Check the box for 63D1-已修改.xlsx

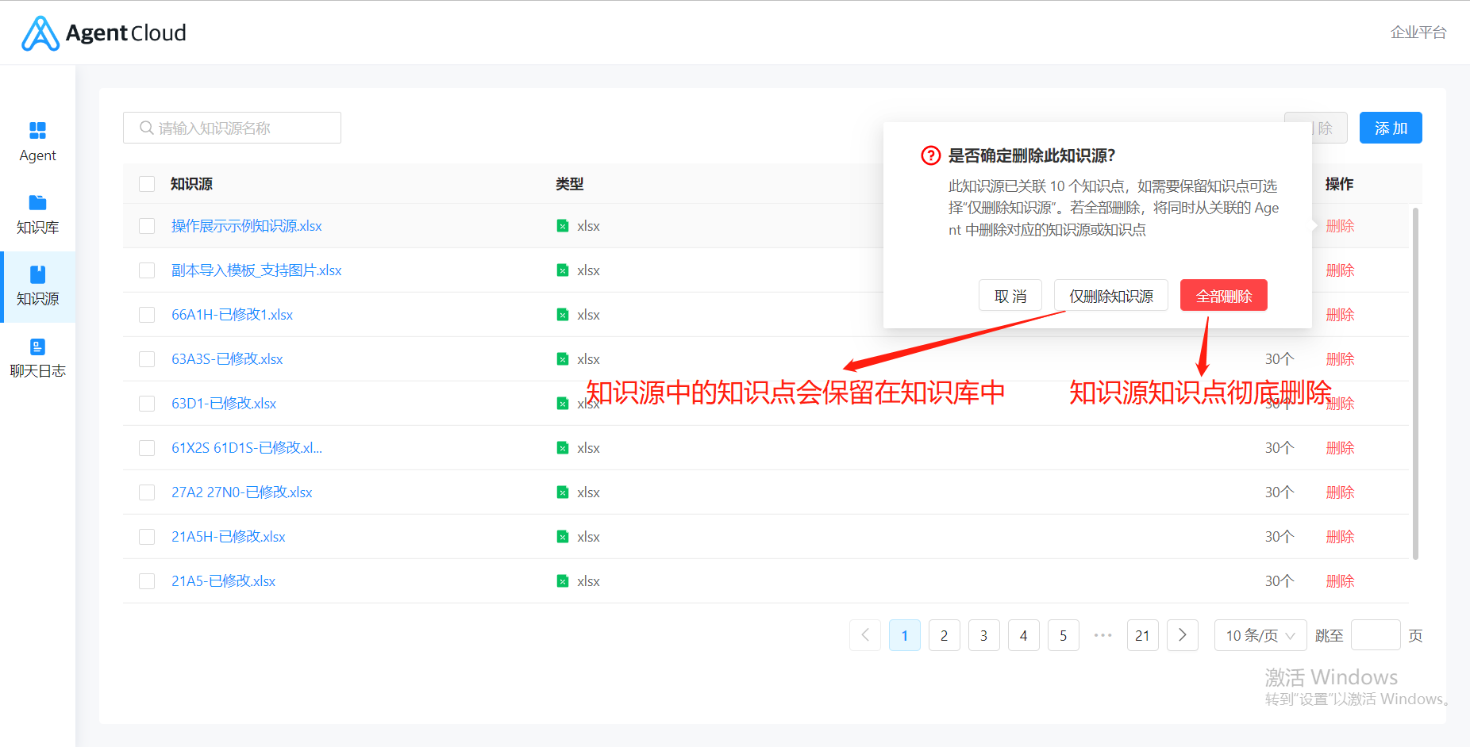click(x=147, y=404)
